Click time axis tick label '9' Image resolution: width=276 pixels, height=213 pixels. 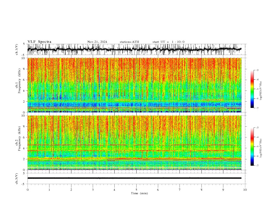(x=223, y=190)
